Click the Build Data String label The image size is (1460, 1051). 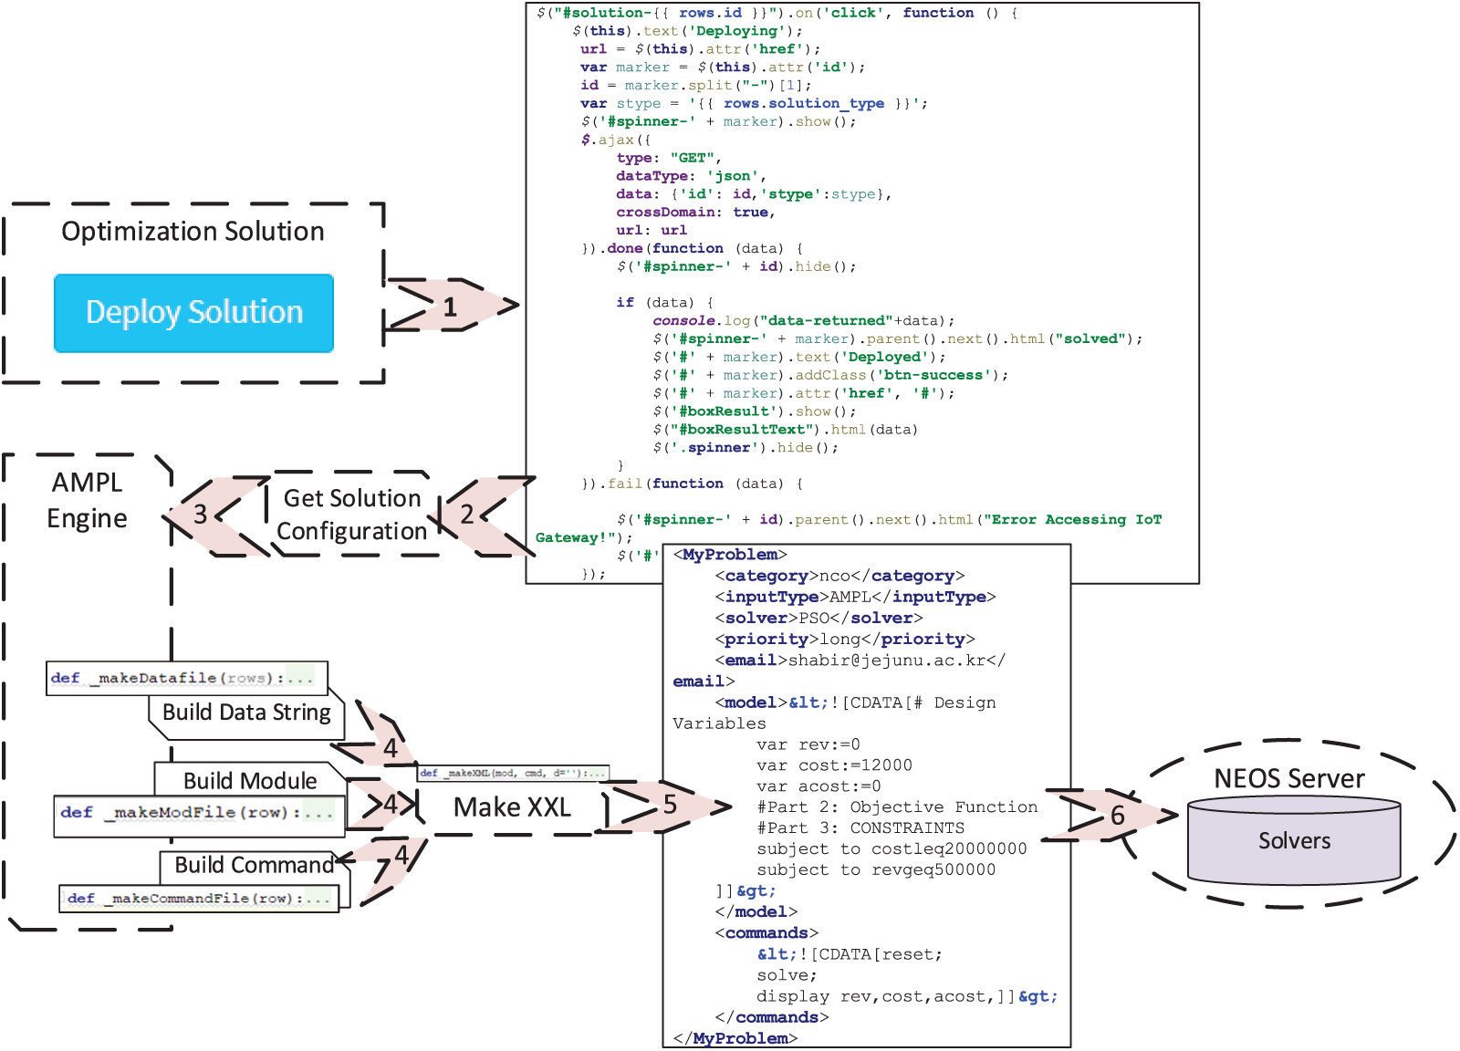[x=246, y=713]
